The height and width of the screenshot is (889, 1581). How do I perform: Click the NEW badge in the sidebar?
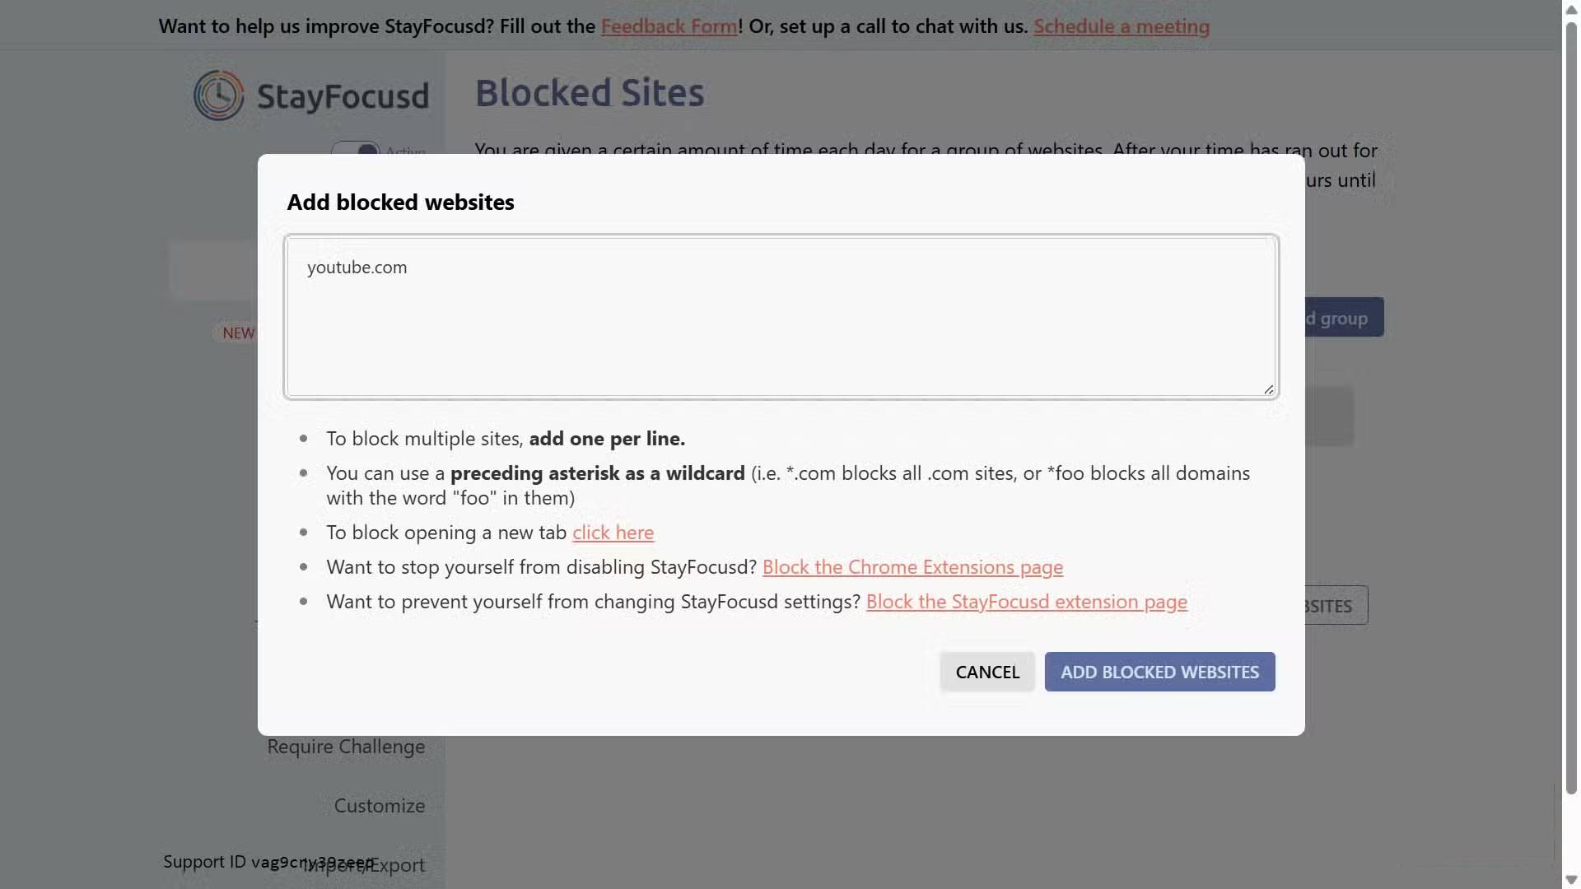pos(238,333)
